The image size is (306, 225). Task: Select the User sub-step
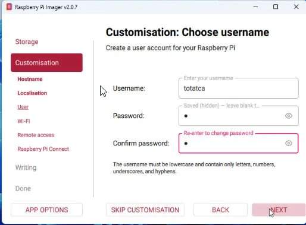(x=23, y=107)
